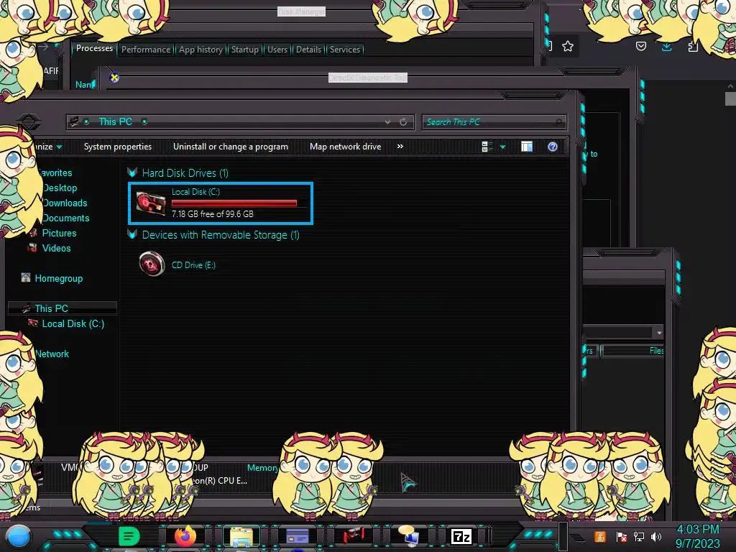Open the volume speaker tray icon

(x=655, y=536)
